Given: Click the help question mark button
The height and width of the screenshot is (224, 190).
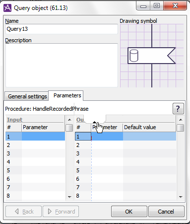Looking at the screenshot, I should coord(178,109).
